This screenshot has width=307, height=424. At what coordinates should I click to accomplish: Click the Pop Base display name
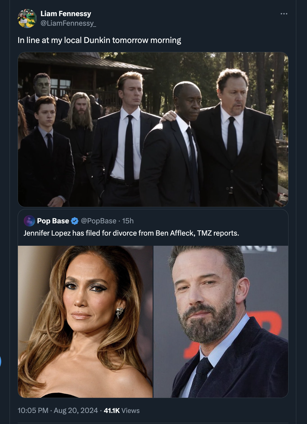(x=53, y=221)
